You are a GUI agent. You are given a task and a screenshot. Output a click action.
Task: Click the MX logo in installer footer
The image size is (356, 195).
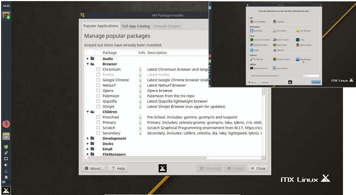tap(162, 169)
